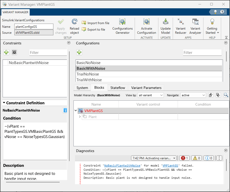The image size is (230, 192).
Task: Click Activate Configuration
Action: (x=147, y=26)
